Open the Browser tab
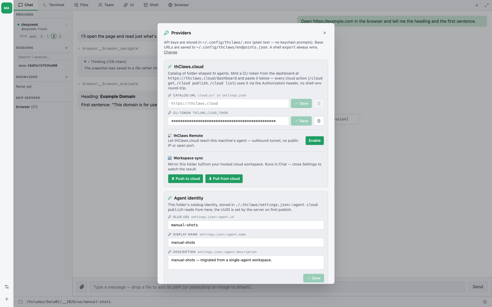Screen dimensions: 492x307 click(179, 5)
